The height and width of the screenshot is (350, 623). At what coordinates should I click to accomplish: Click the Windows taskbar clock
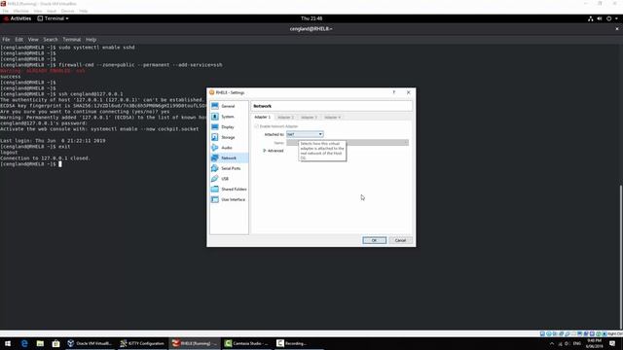click(x=595, y=343)
